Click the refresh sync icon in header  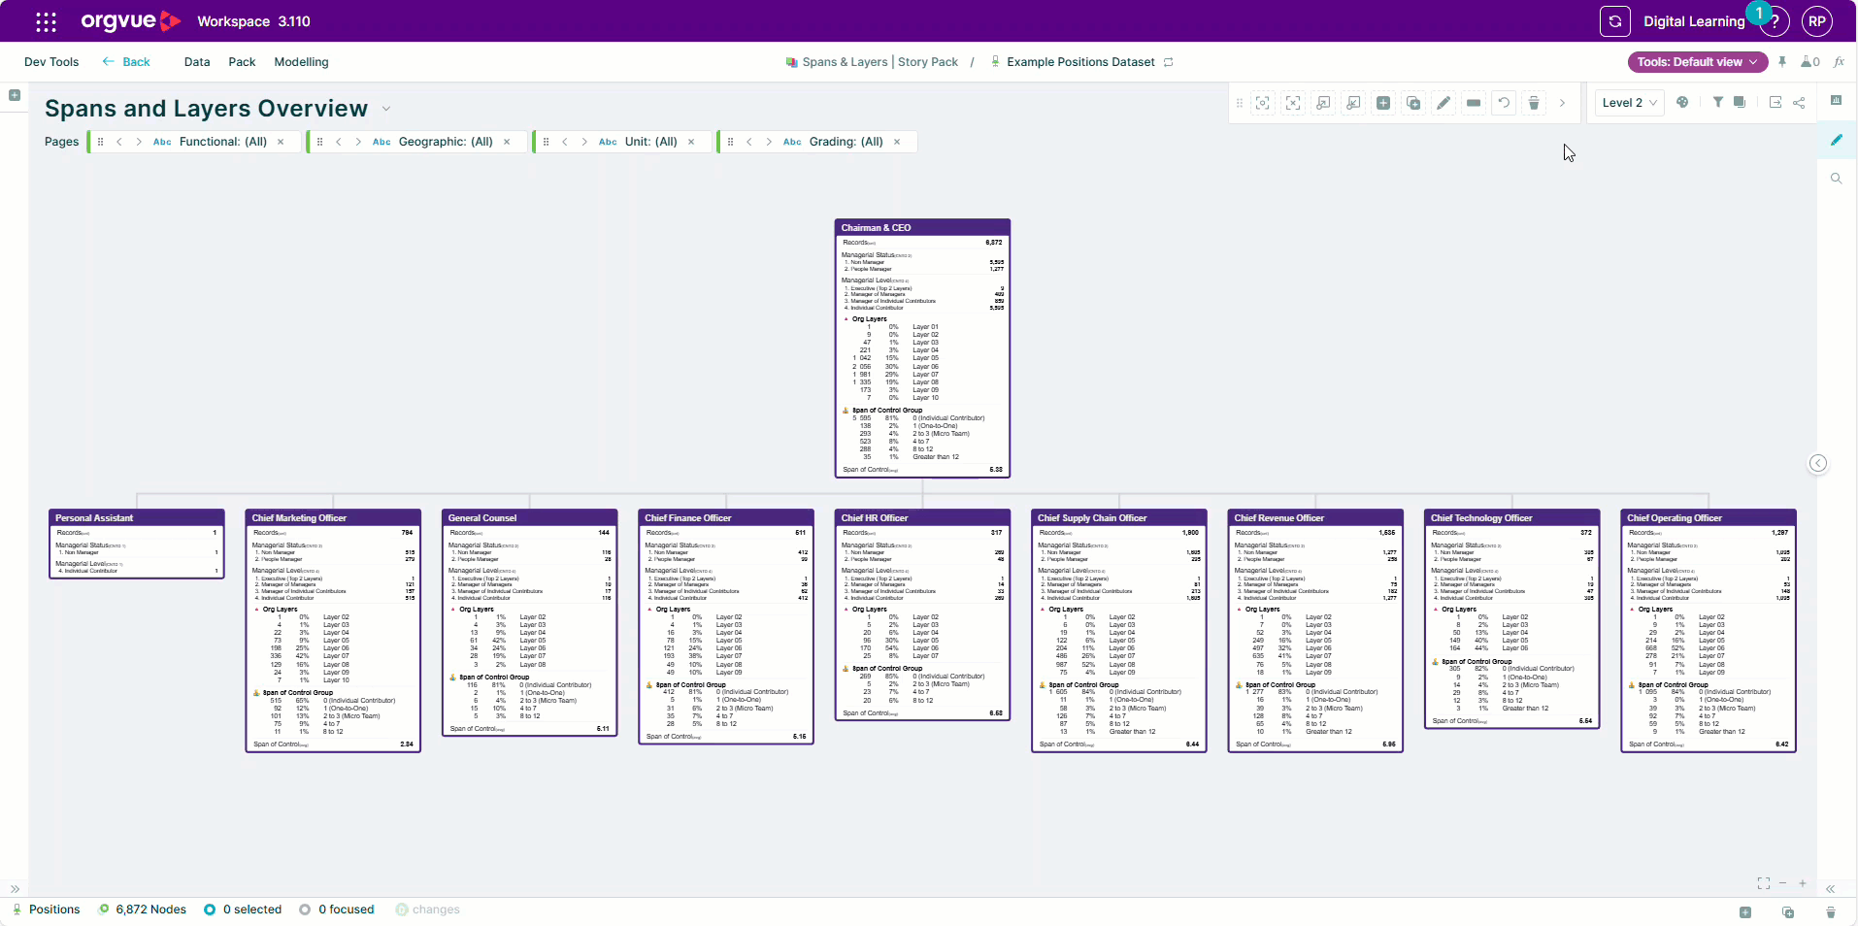[x=1614, y=21]
